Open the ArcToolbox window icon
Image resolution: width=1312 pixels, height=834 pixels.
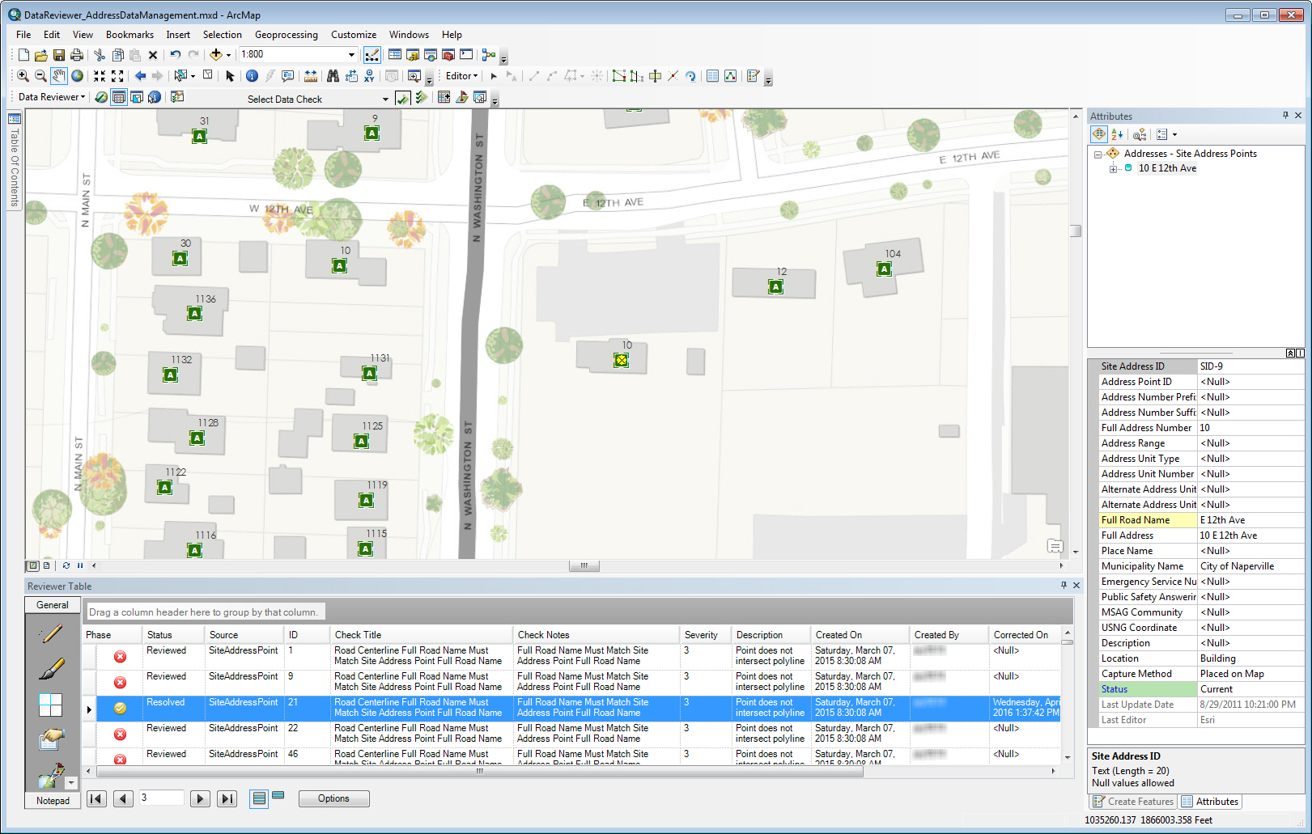[x=448, y=55]
